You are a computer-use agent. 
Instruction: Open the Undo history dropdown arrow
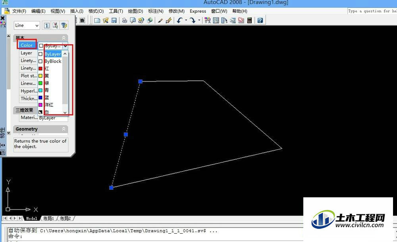point(186,20)
